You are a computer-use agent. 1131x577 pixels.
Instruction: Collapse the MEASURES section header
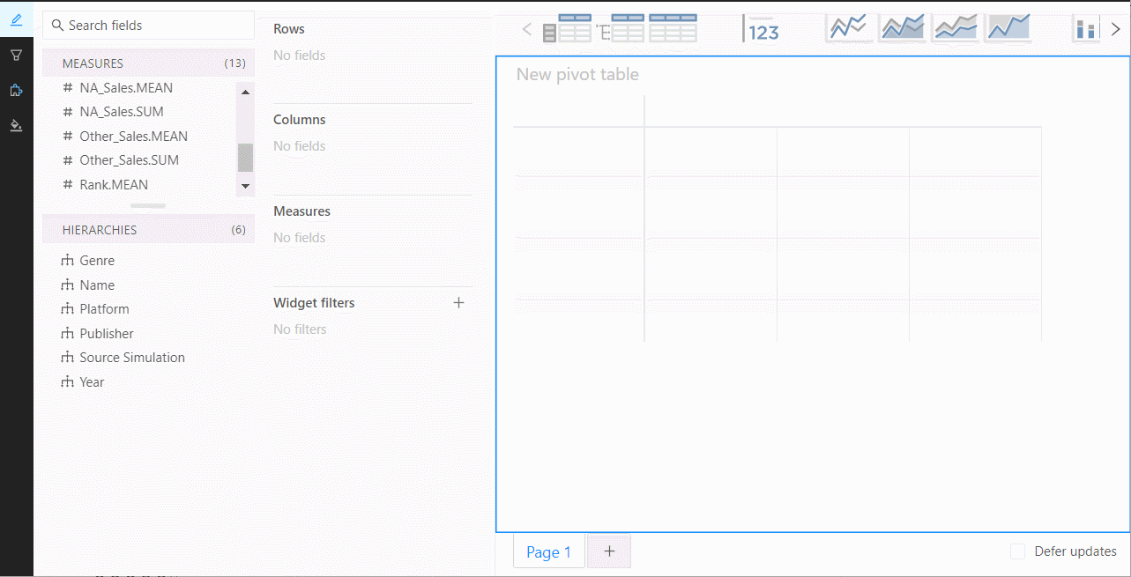coord(148,63)
